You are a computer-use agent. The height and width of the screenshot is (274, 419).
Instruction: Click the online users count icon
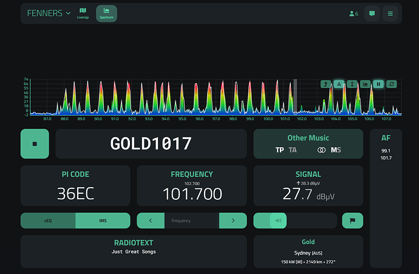point(352,13)
